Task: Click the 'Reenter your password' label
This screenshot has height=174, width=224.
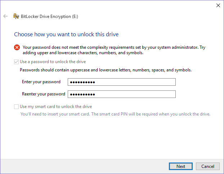Action: (x=44, y=94)
